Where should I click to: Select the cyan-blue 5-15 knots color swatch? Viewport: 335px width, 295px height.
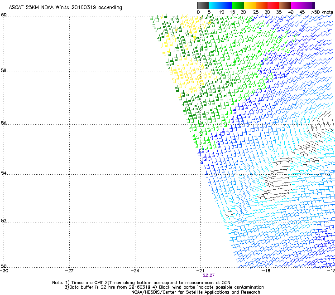(x=220, y=5)
